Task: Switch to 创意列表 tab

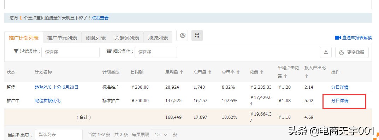Action: point(96,38)
